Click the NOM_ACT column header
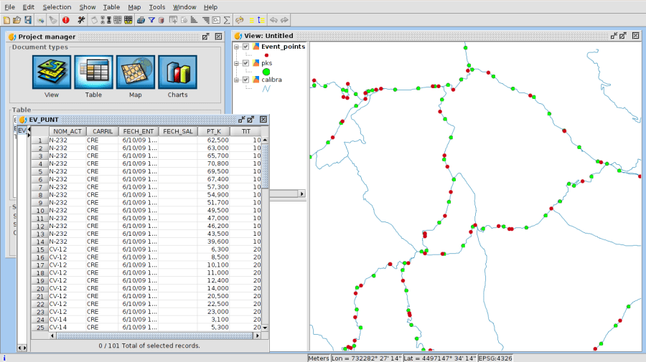 (x=67, y=131)
